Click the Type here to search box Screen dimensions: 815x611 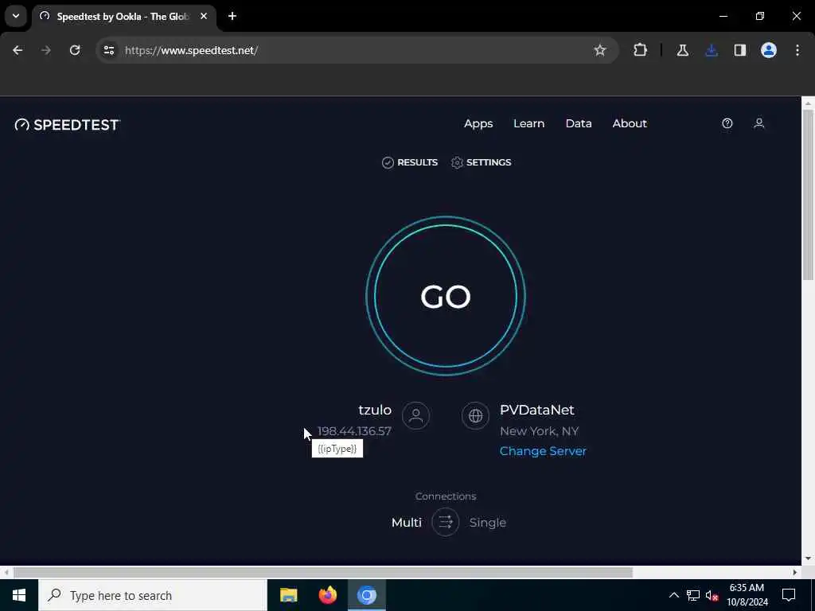[x=153, y=595]
